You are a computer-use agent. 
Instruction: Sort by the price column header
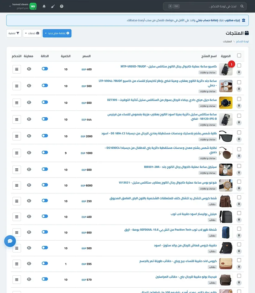pyautogui.click(x=87, y=56)
